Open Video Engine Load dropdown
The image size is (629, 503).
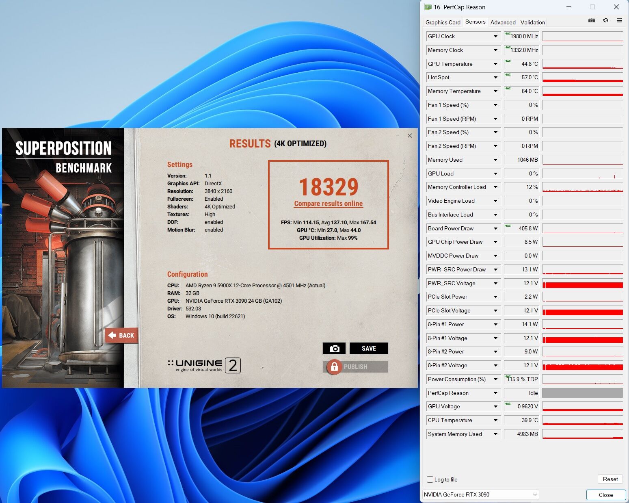coord(495,201)
